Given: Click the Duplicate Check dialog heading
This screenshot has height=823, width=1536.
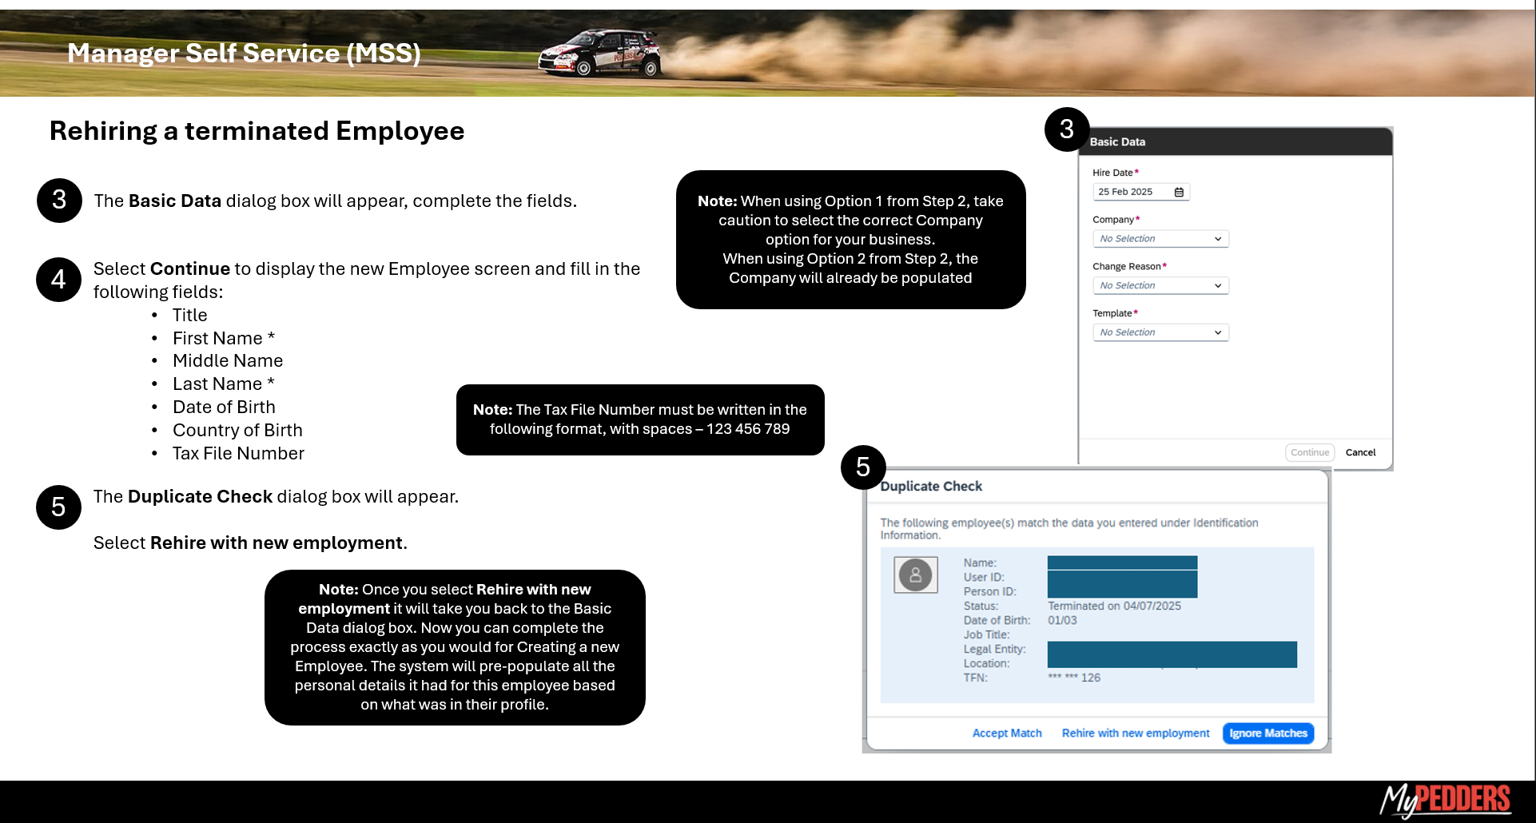Looking at the screenshot, I should (931, 487).
